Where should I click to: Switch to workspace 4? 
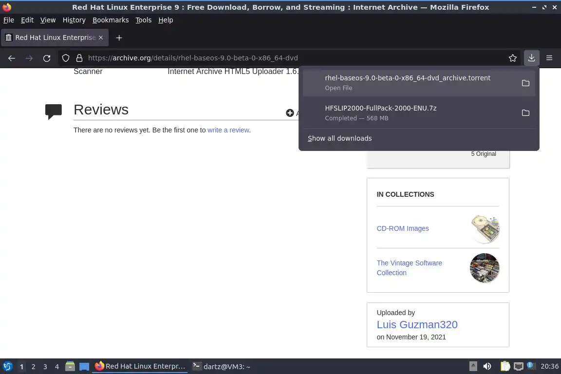(x=57, y=367)
